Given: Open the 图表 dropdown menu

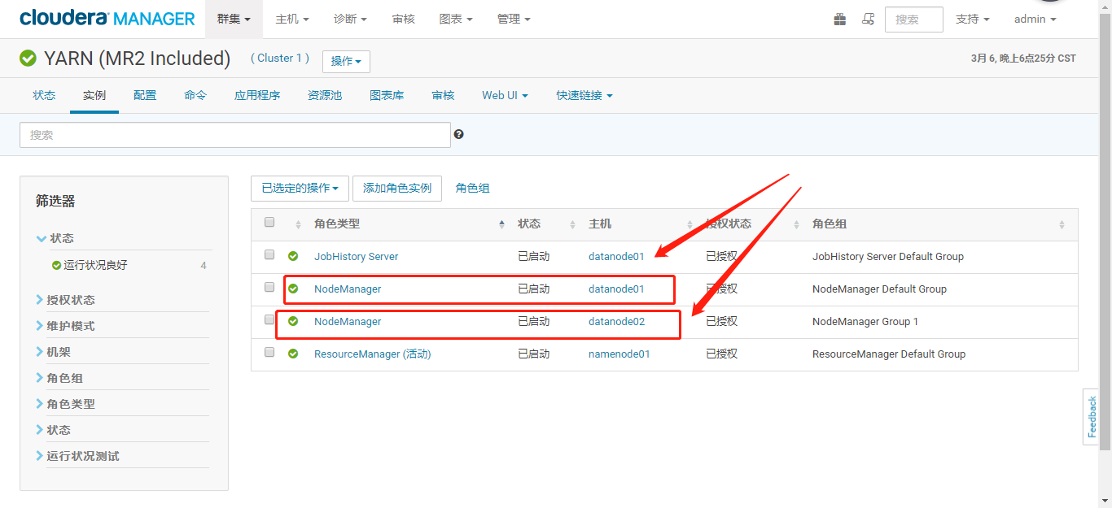Looking at the screenshot, I should tap(456, 19).
